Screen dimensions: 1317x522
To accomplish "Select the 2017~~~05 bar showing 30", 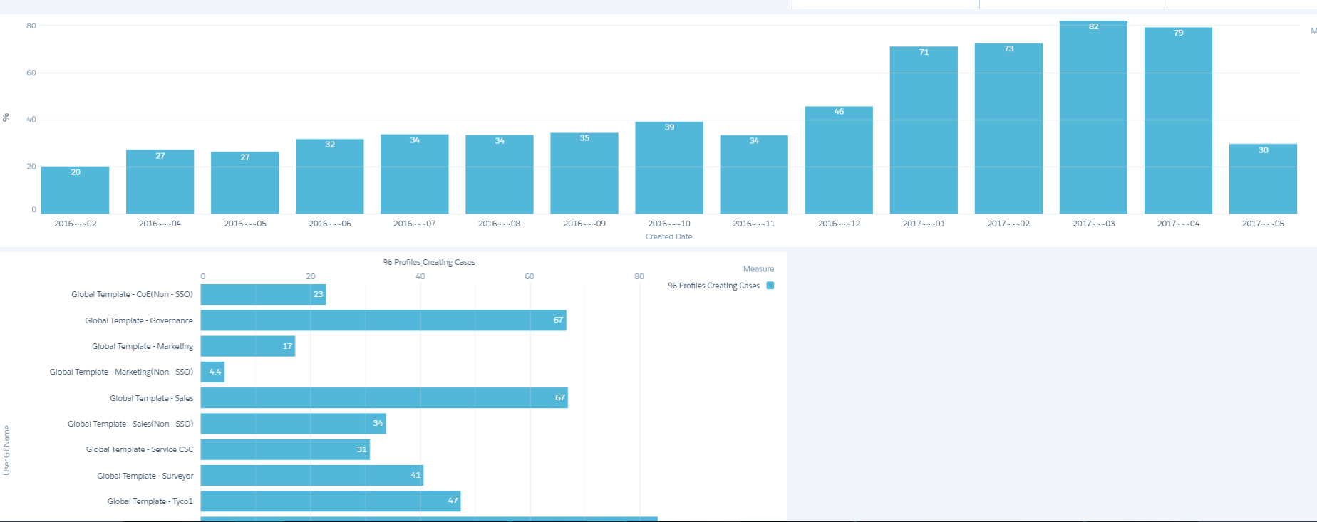I will pos(1262,179).
